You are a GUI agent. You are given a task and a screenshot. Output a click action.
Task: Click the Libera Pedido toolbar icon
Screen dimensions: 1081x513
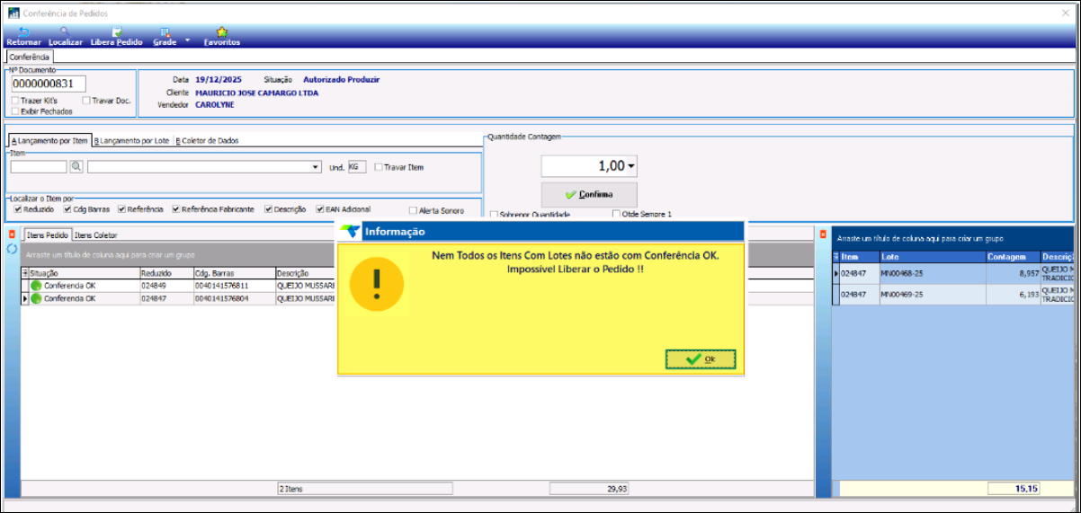tap(117, 32)
